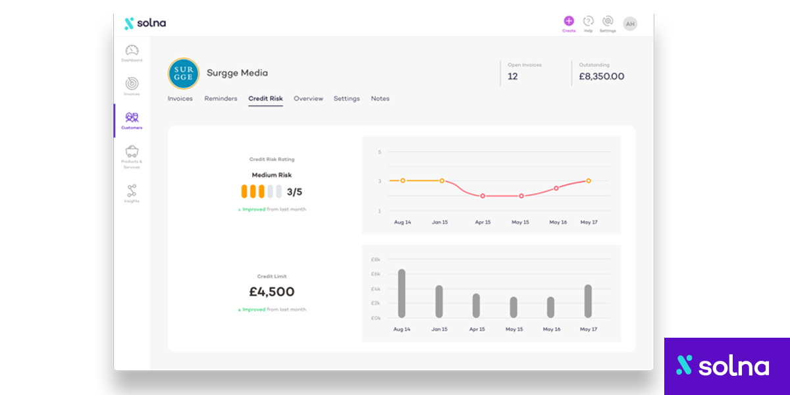The width and height of the screenshot is (790, 395).
Task: Click the purple Create plus icon
Action: tap(569, 21)
